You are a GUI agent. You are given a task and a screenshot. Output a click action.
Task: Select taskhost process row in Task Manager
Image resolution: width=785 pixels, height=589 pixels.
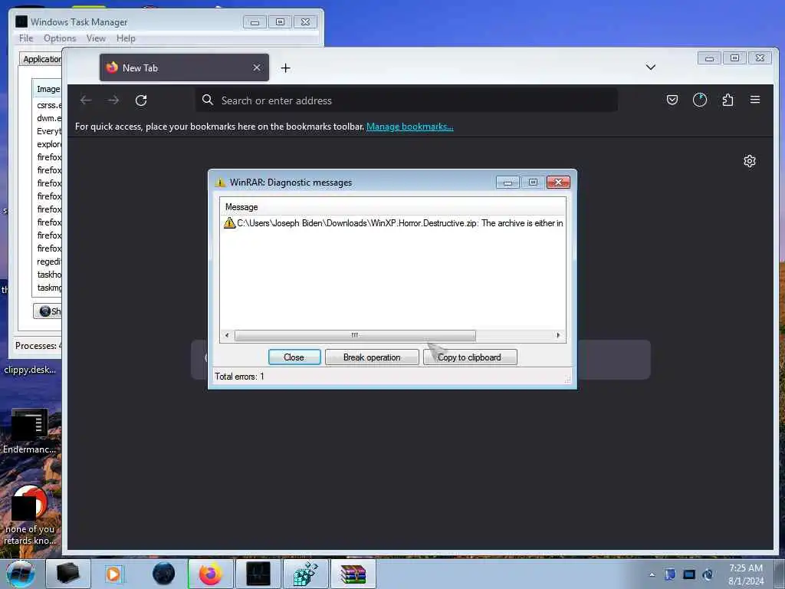point(48,275)
